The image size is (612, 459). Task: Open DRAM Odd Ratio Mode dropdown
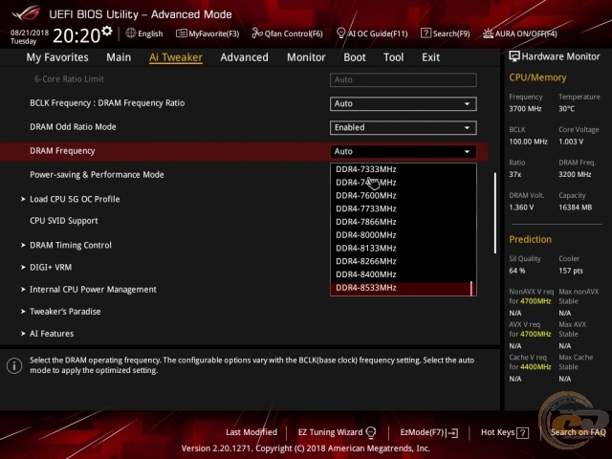coord(403,127)
